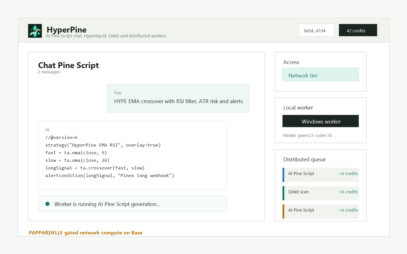Click the Local worker panel heading
407x254 pixels.
click(x=298, y=108)
